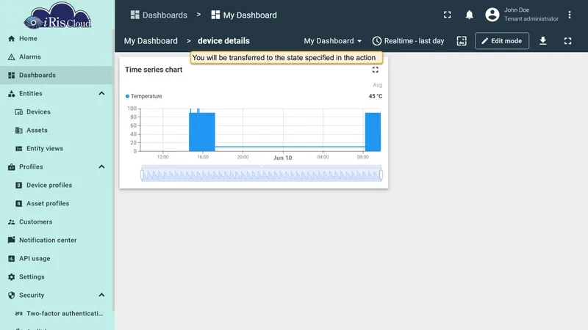Screen dimensions: 588x330
Task: Collapse the Security section
Action: pos(101,296)
